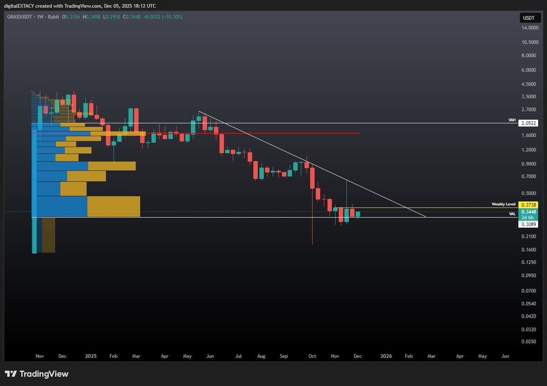Click the 1.2000 price axis label
Viewport: 547px width, 386px height.
point(530,149)
